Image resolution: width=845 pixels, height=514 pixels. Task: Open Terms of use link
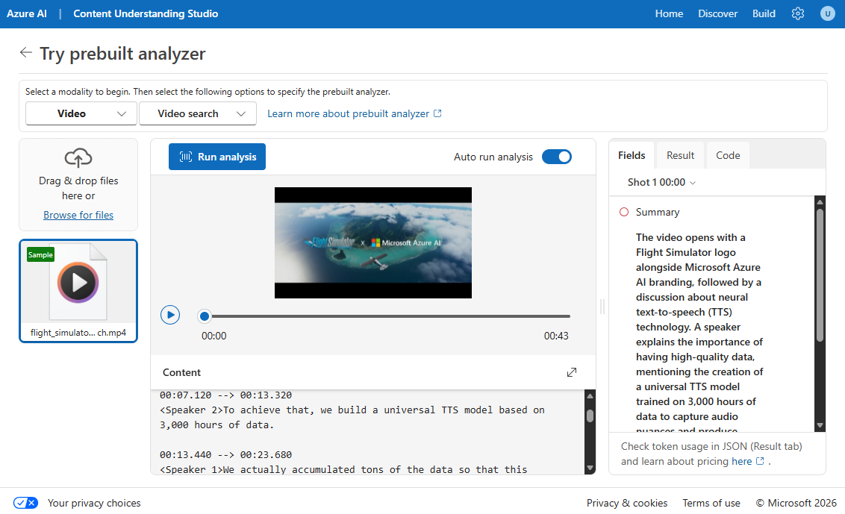coord(711,503)
